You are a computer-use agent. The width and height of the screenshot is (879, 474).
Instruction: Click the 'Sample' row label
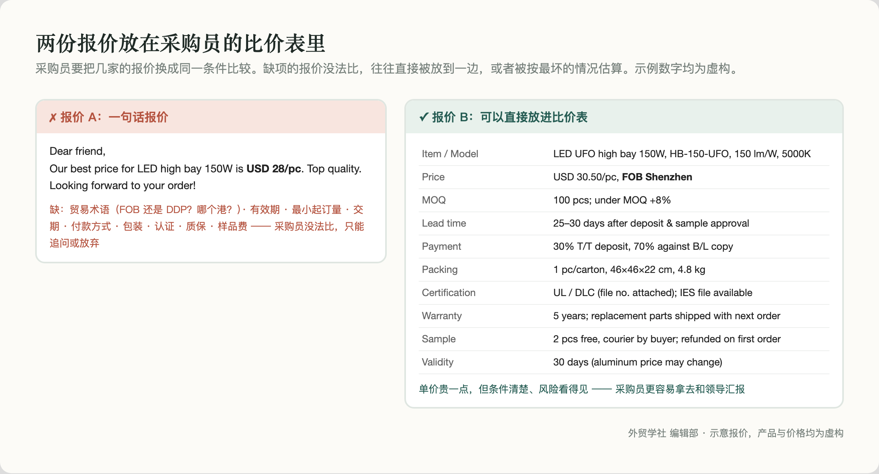(439, 339)
